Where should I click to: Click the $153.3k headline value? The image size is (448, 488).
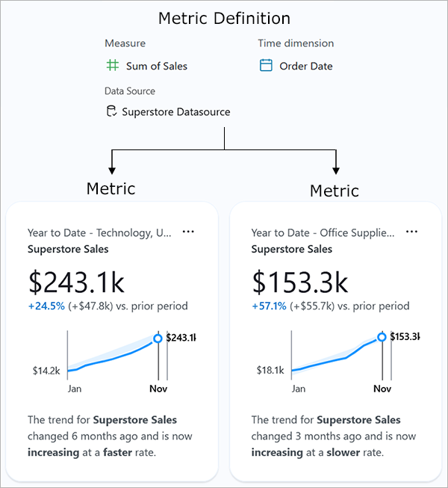(300, 282)
